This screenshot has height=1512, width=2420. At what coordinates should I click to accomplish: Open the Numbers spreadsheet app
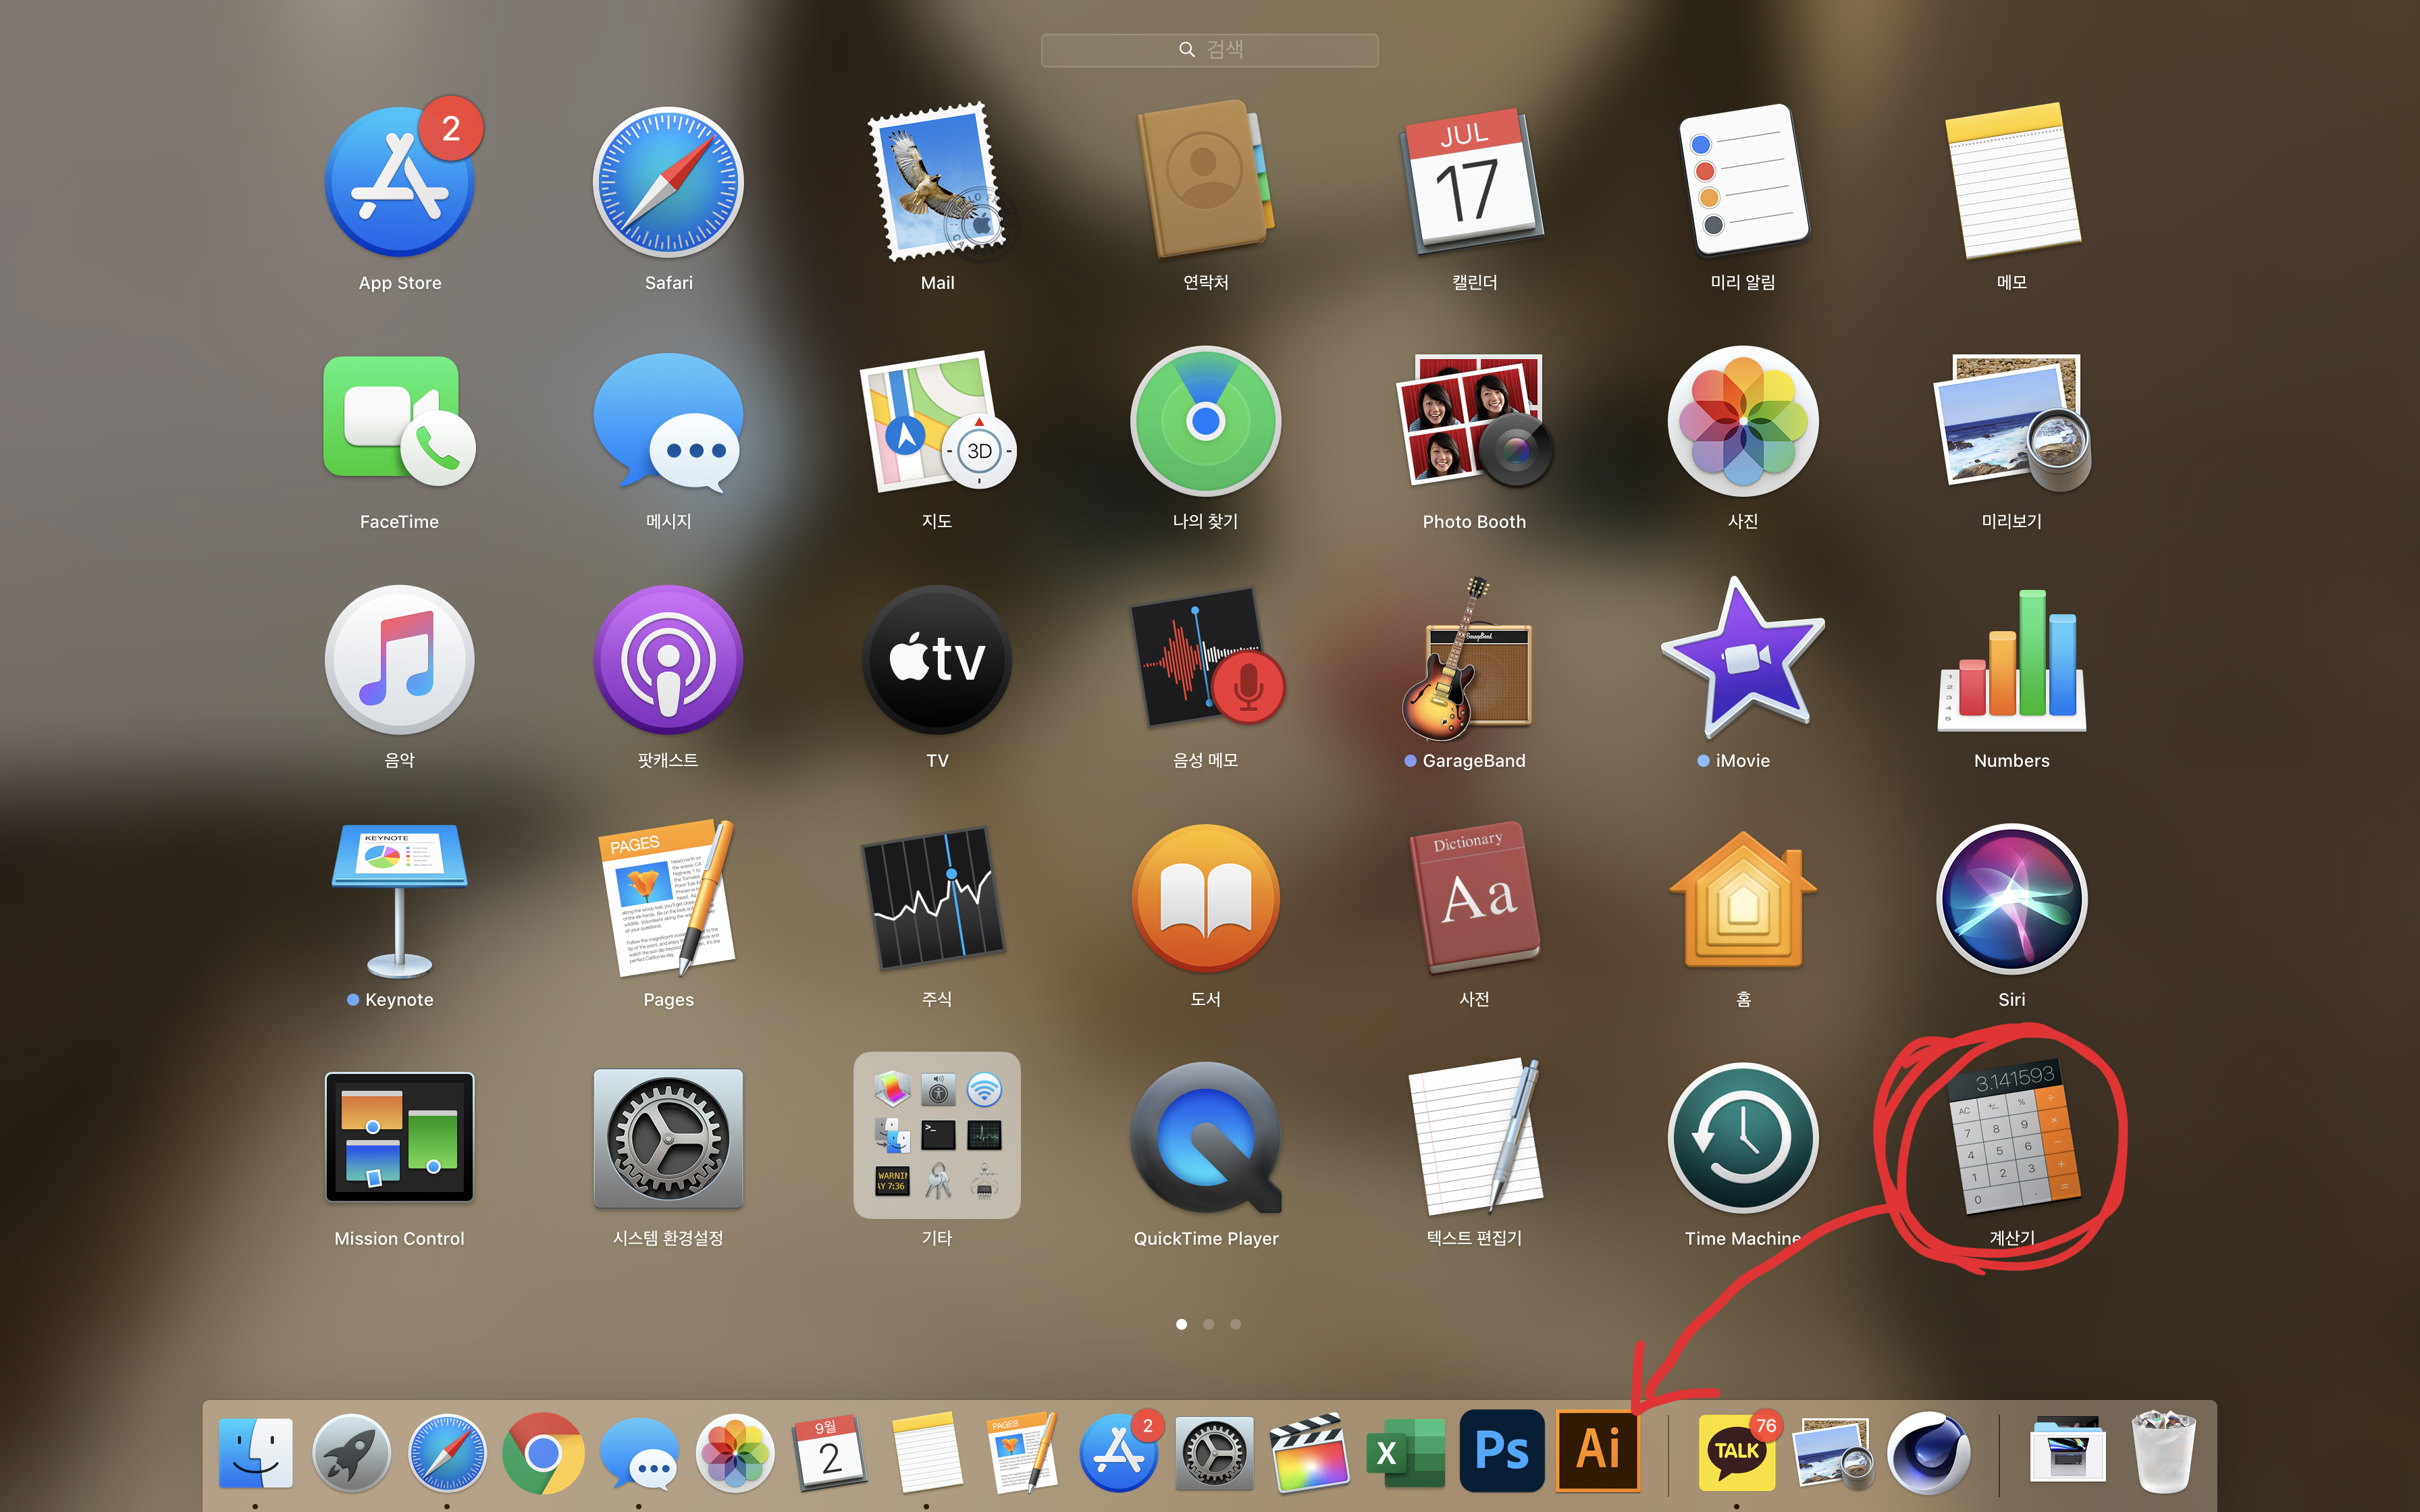[x=2011, y=660]
